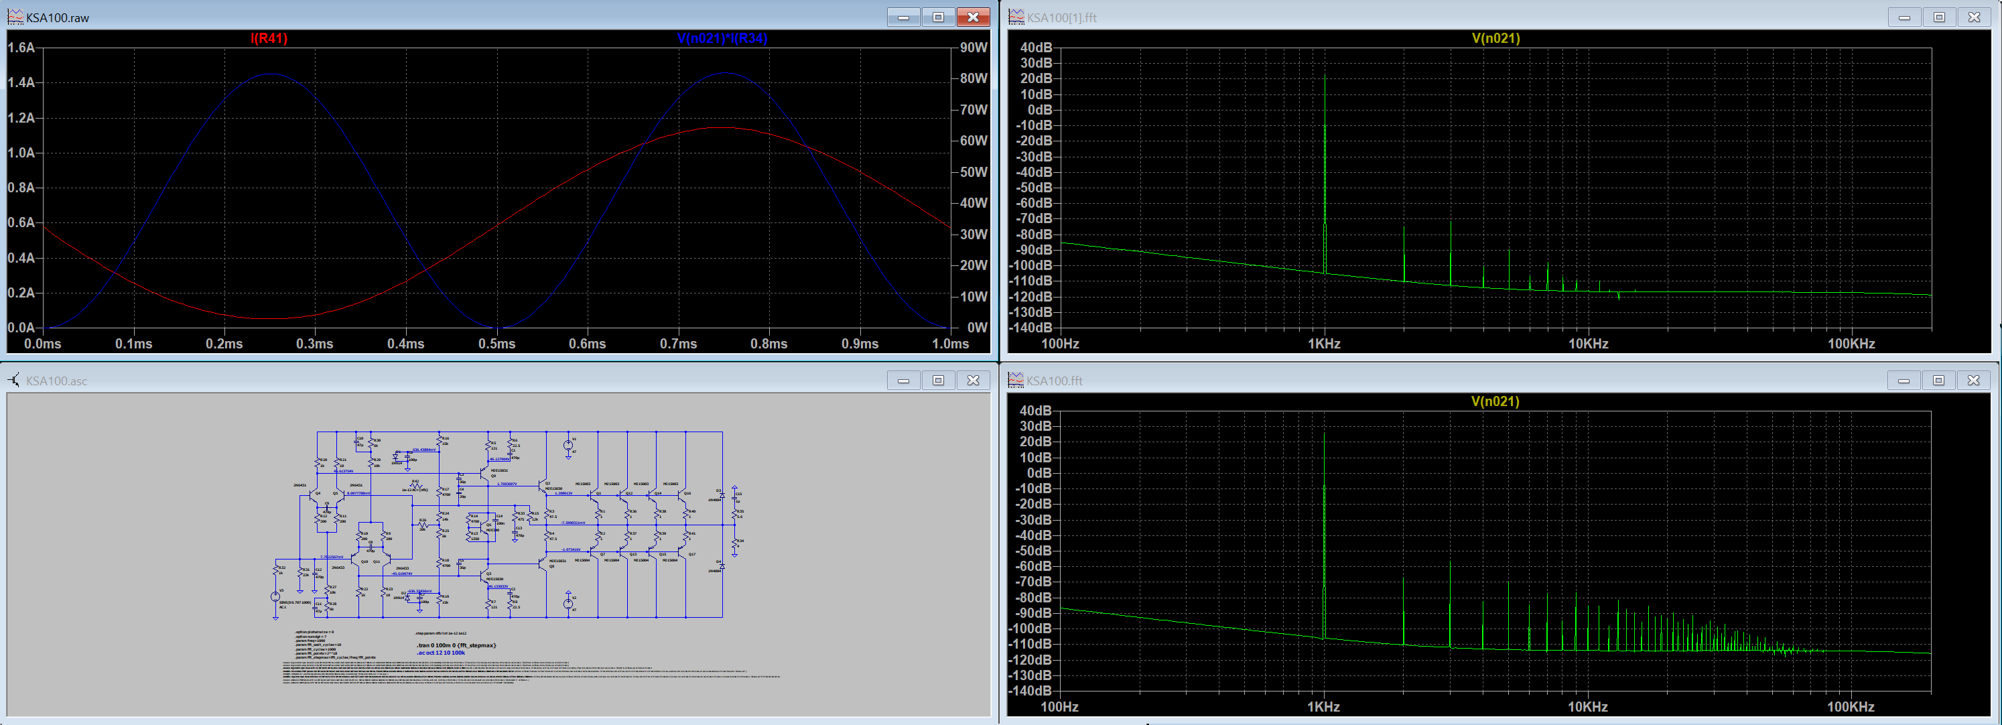This screenshot has height=725, width=2002.
Task: Click the 0.5ms time axis label
Action: 496,344
